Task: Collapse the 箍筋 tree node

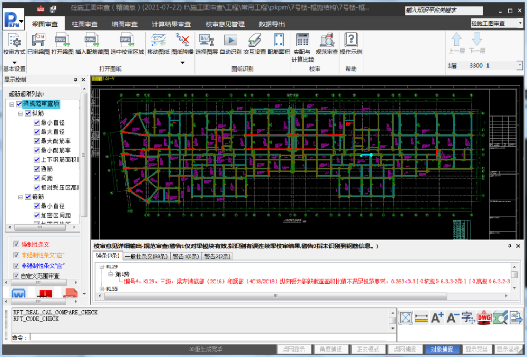Action: point(21,197)
